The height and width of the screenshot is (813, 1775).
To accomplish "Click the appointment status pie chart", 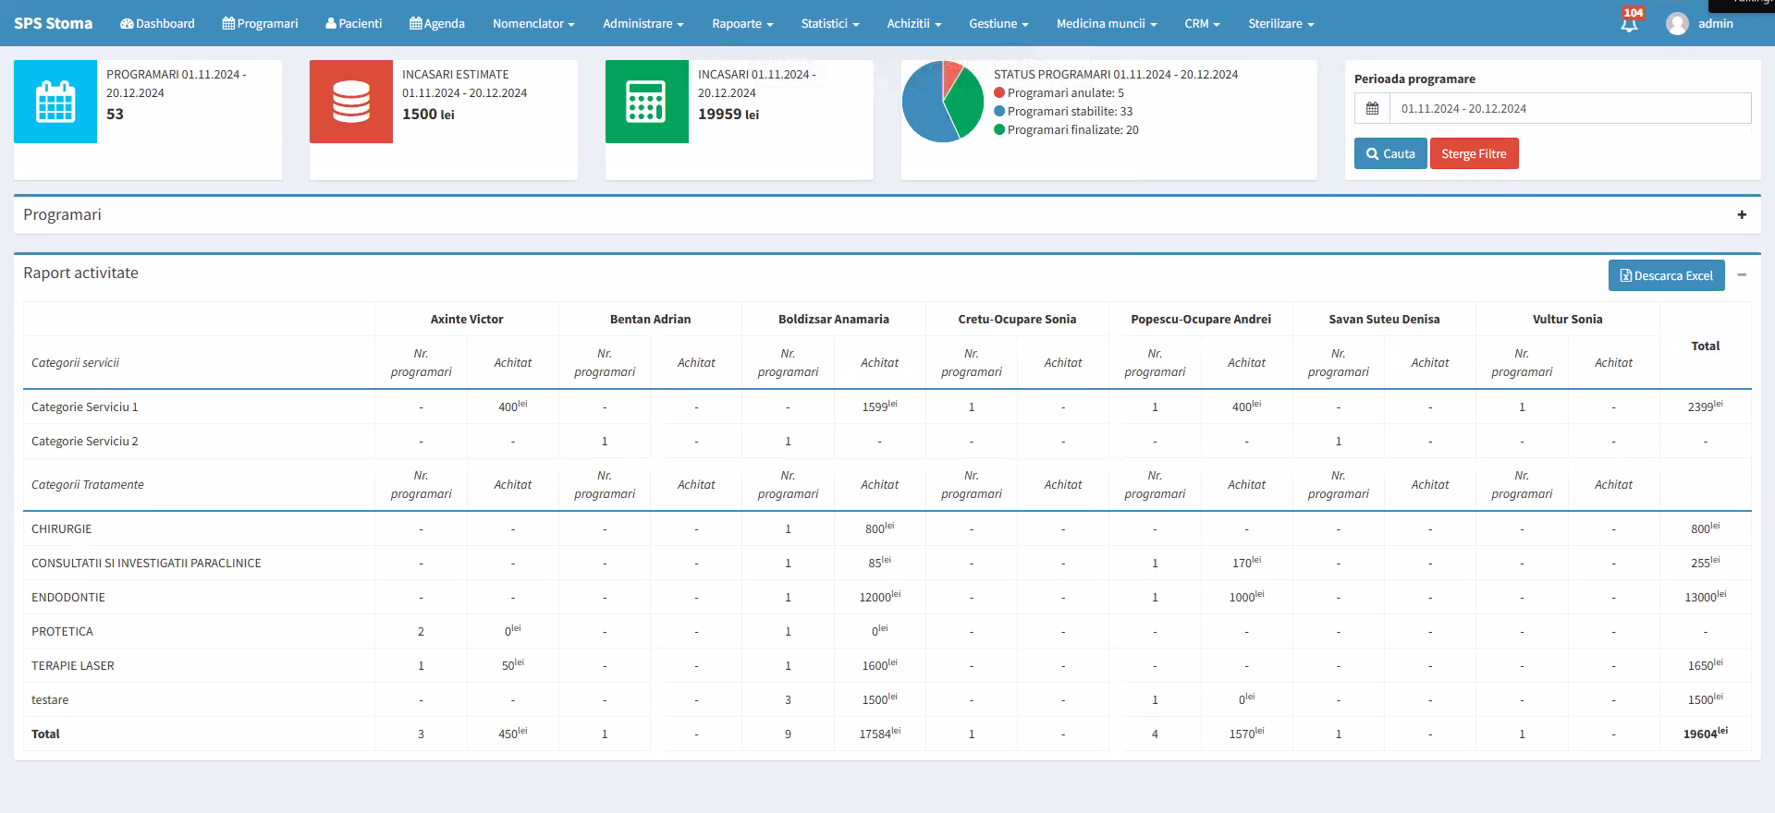I will (x=942, y=102).
